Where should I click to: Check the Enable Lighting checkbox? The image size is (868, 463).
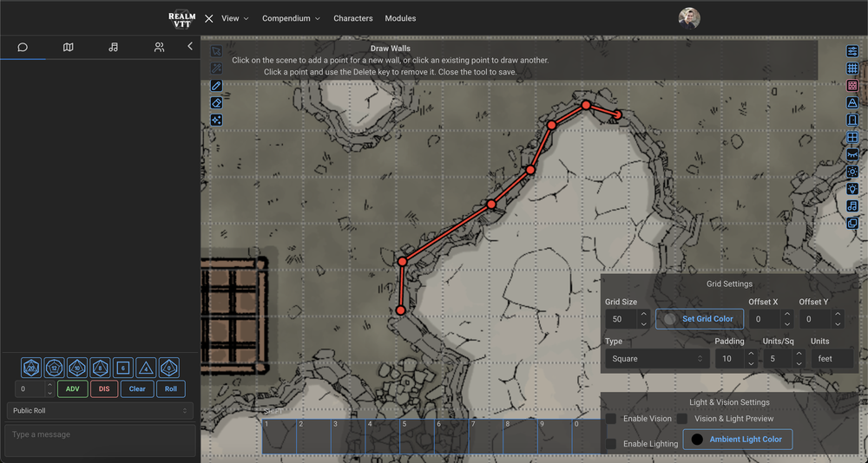[x=611, y=444]
